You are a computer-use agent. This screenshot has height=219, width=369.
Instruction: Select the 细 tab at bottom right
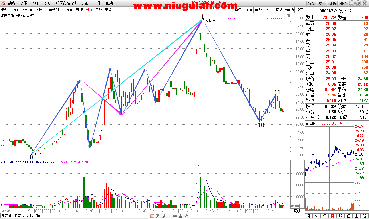click(324, 216)
